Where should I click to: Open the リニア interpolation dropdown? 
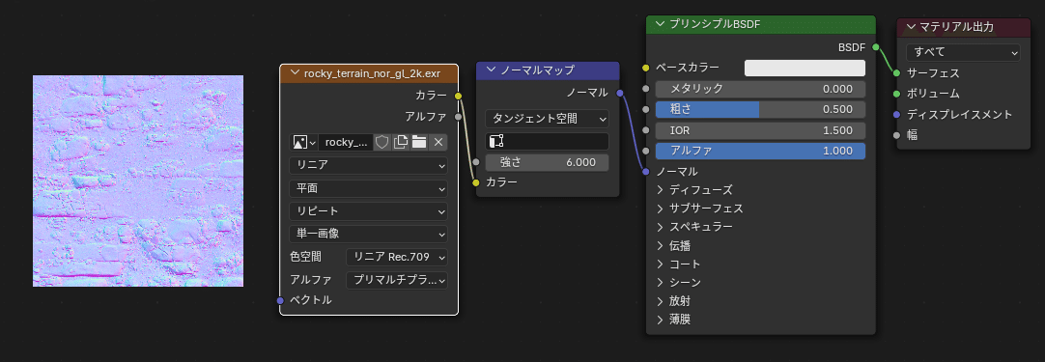point(369,165)
